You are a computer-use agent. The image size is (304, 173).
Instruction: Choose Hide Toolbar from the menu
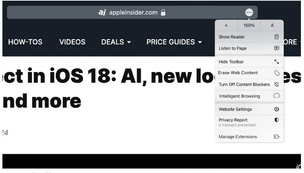click(x=249, y=62)
